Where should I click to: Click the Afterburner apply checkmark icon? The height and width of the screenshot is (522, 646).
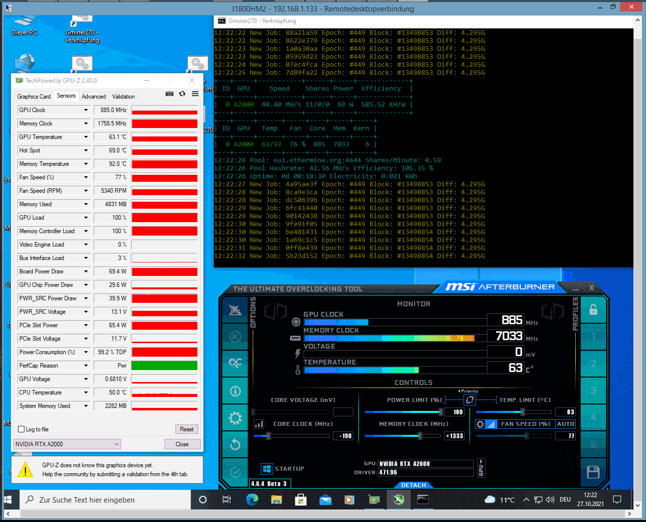[235, 471]
